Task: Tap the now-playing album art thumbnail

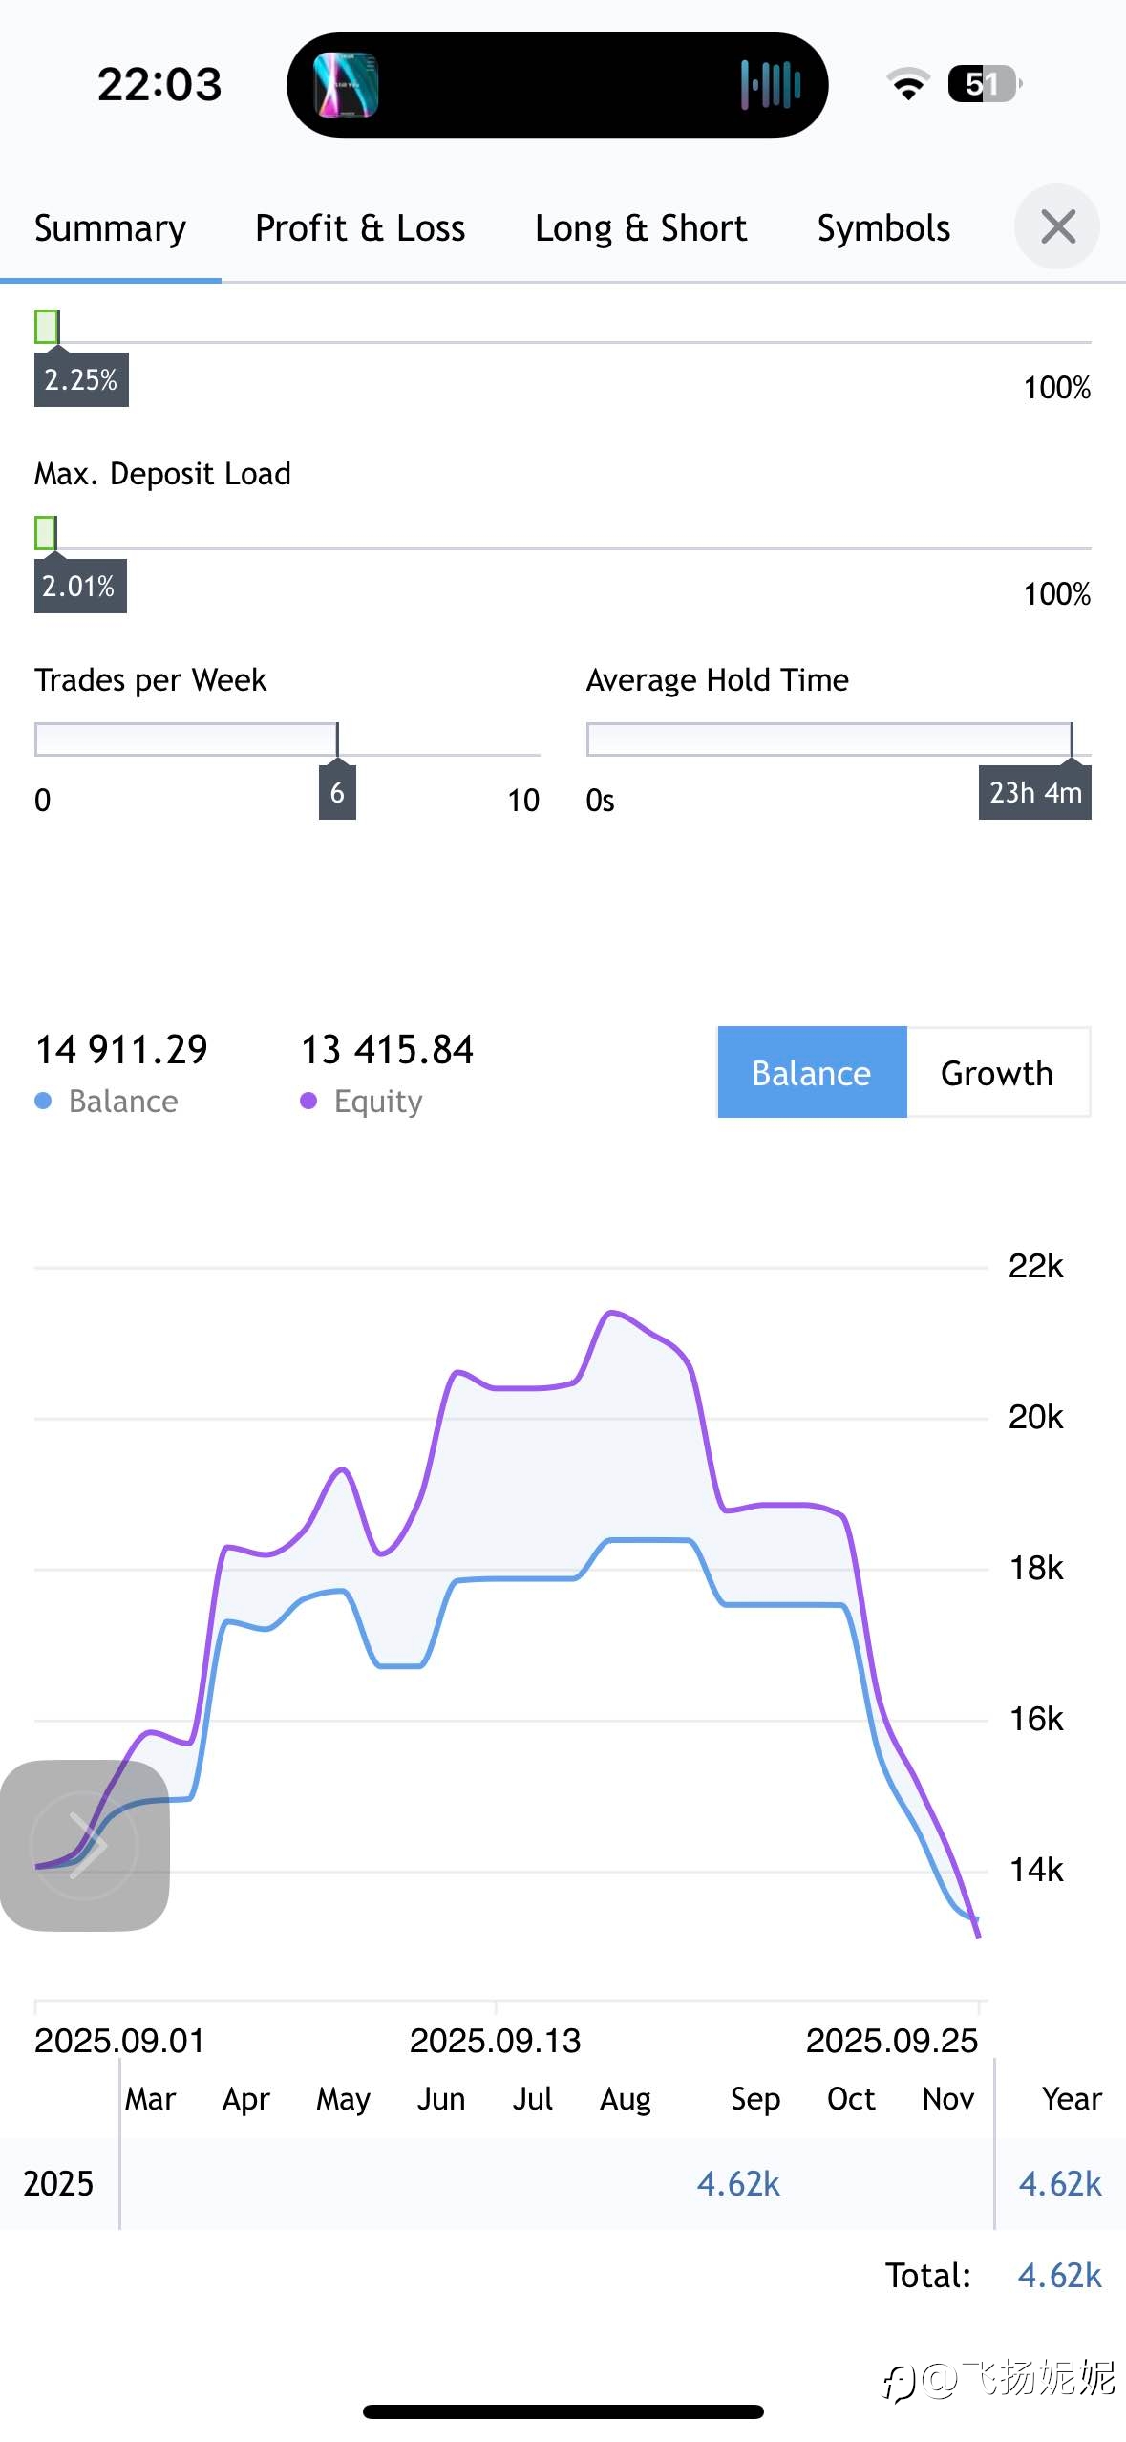Action: pyautogui.click(x=346, y=85)
